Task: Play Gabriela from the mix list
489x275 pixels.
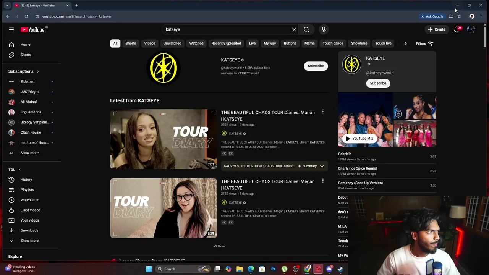Action: (387, 157)
